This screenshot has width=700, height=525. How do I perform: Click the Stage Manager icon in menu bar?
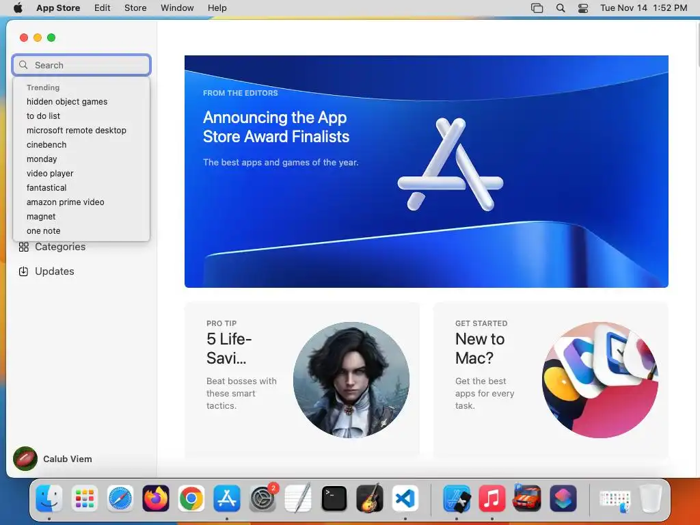pyautogui.click(x=537, y=8)
